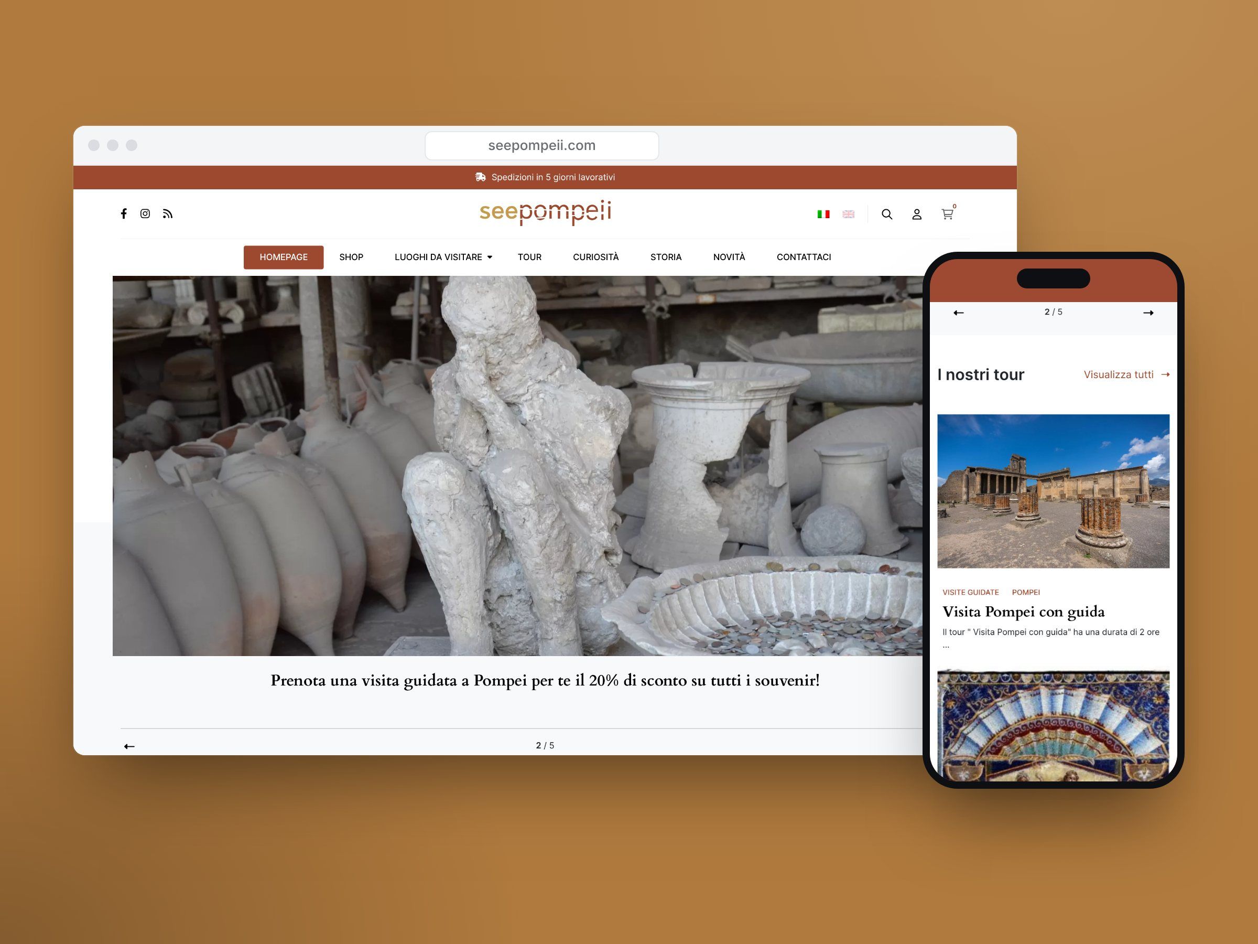The image size is (1258, 944).
Task: Click the seepompeii logo
Action: (546, 212)
